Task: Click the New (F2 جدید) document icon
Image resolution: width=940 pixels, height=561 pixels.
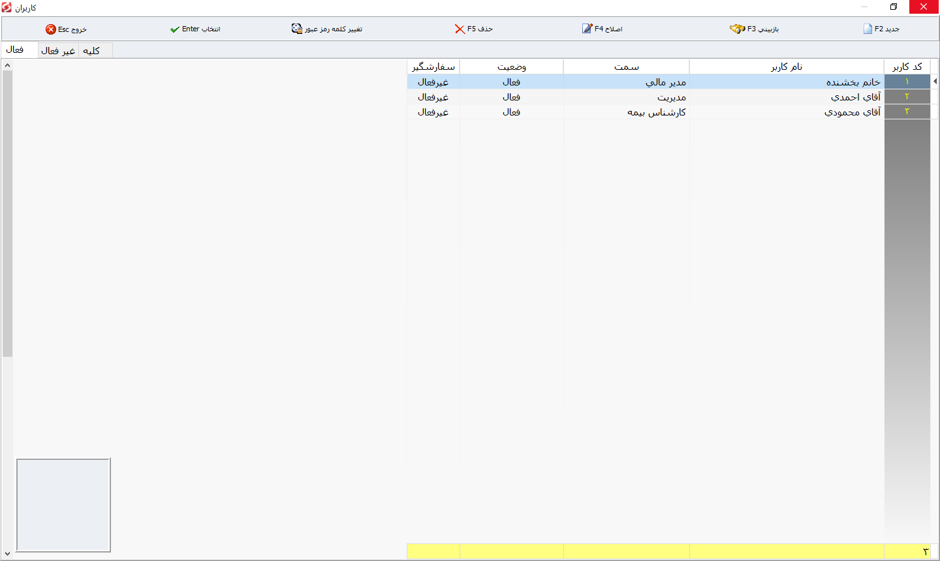Action: coord(868,29)
